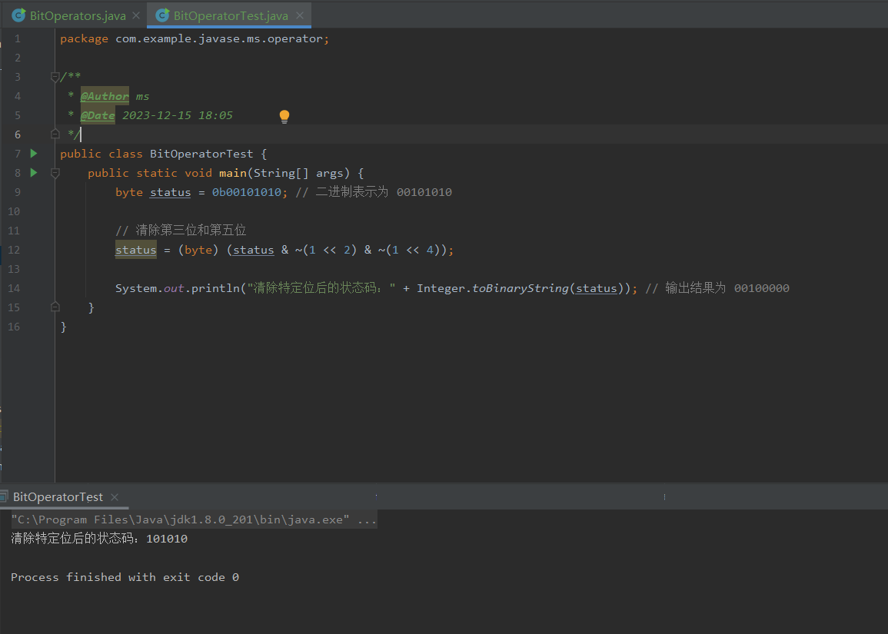Click the 'Process finished with exit code 0' text

point(125,577)
